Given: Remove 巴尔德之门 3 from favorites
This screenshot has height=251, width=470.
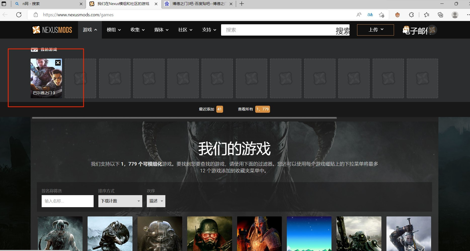Looking at the screenshot, I should click(x=58, y=63).
